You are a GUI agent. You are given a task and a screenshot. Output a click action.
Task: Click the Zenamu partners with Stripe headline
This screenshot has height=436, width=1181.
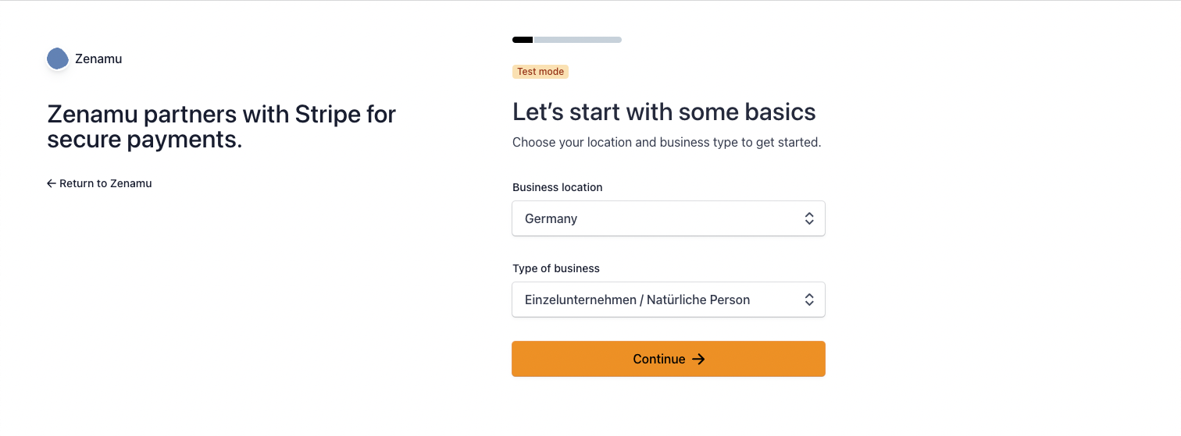click(222, 126)
